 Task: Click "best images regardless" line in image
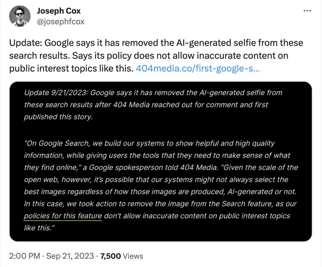tap(63, 191)
